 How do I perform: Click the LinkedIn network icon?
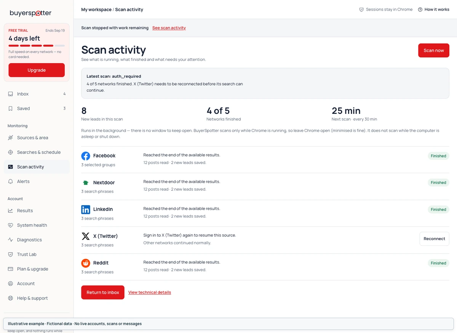tap(86, 209)
